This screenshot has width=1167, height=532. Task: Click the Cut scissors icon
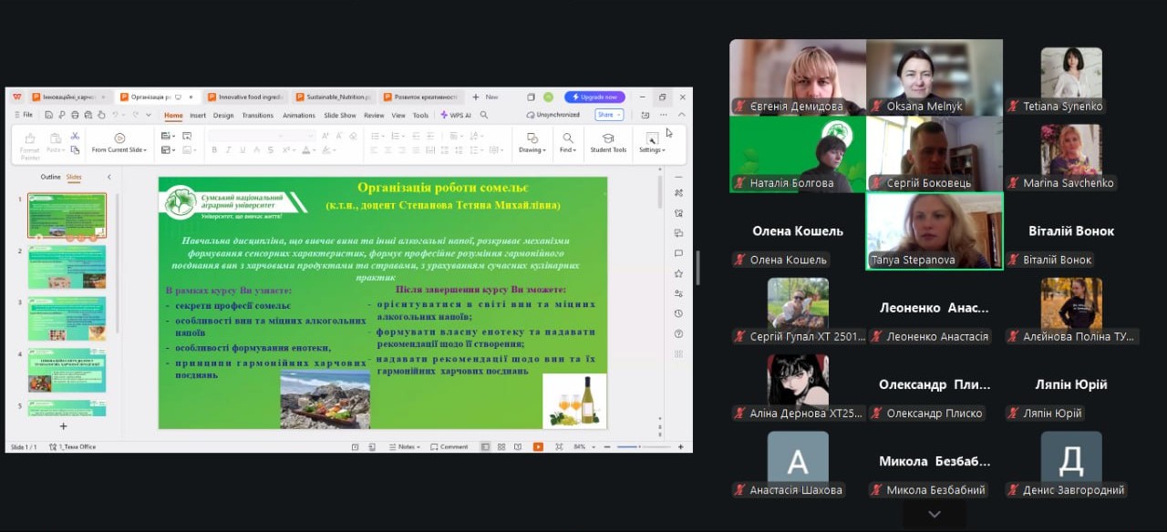[75, 137]
